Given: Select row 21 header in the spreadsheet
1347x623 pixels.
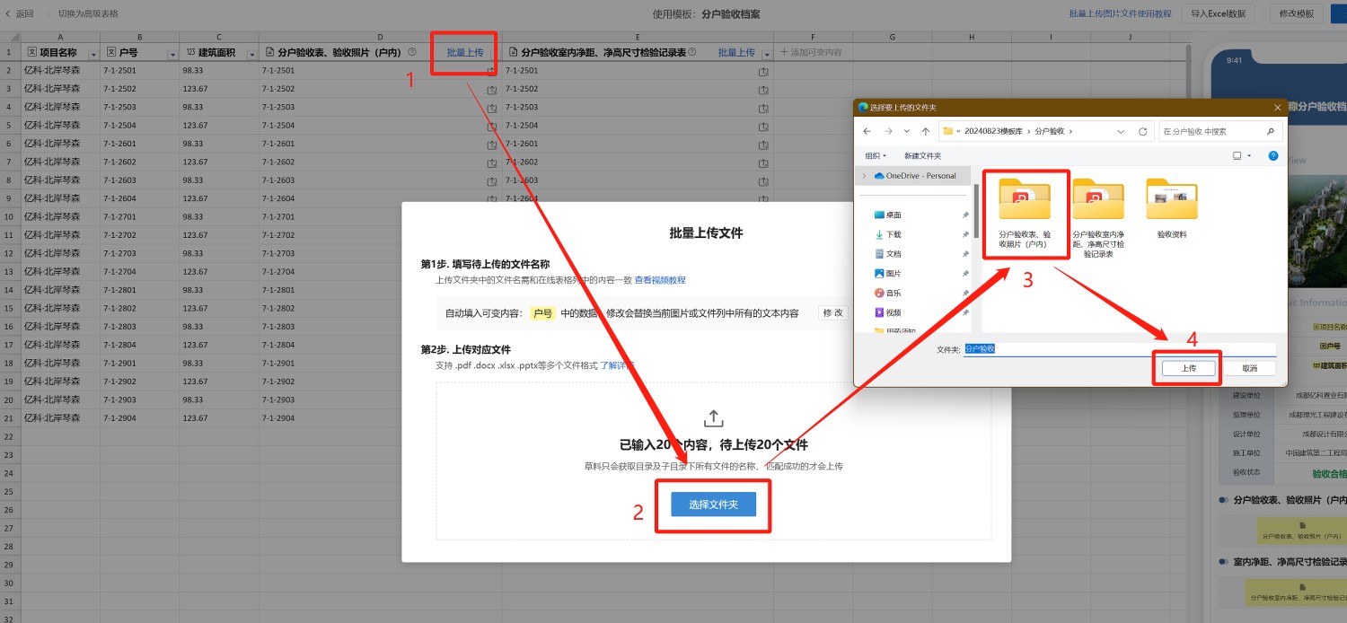Looking at the screenshot, I should point(9,418).
